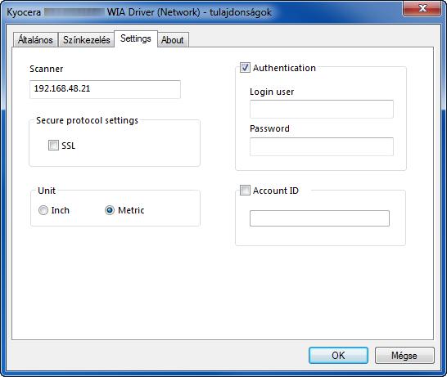
Task: Click the Login user text field
Action: (322, 109)
